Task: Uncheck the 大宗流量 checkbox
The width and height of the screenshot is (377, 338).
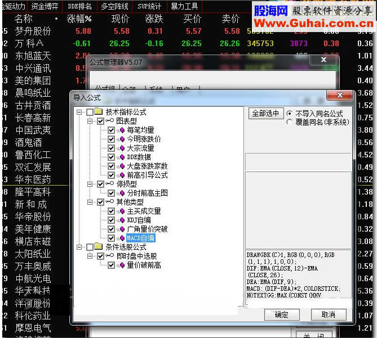Action: click(111, 148)
